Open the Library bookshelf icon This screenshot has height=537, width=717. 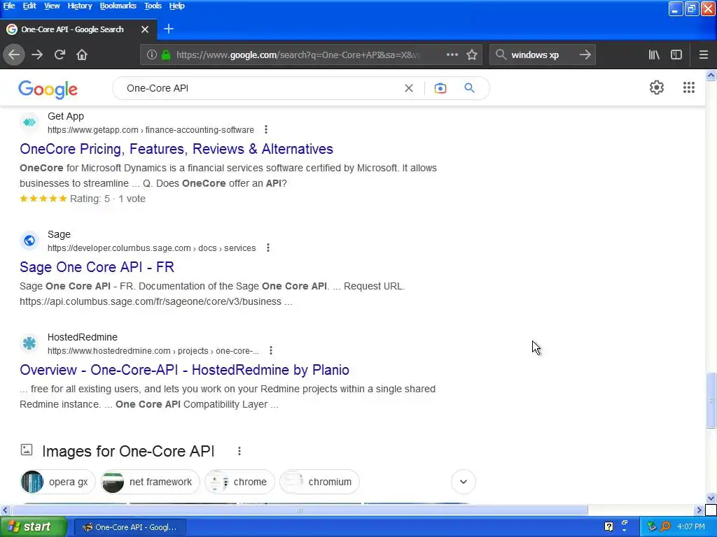pos(654,55)
